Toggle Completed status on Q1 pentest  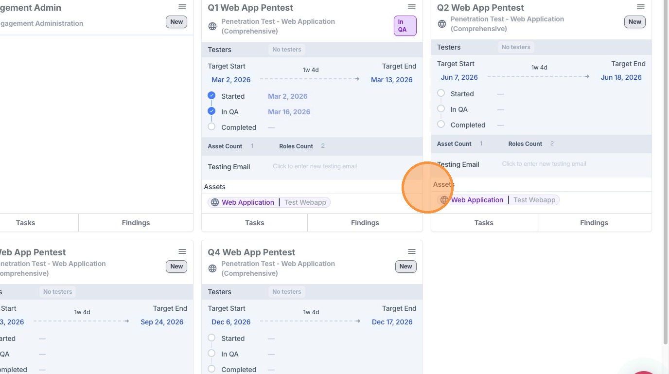[211, 127]
